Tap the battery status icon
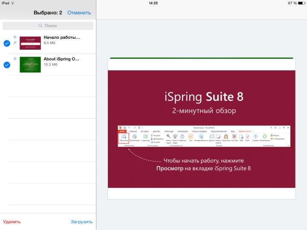Viewport: 307px width, 230px height. 301,3
